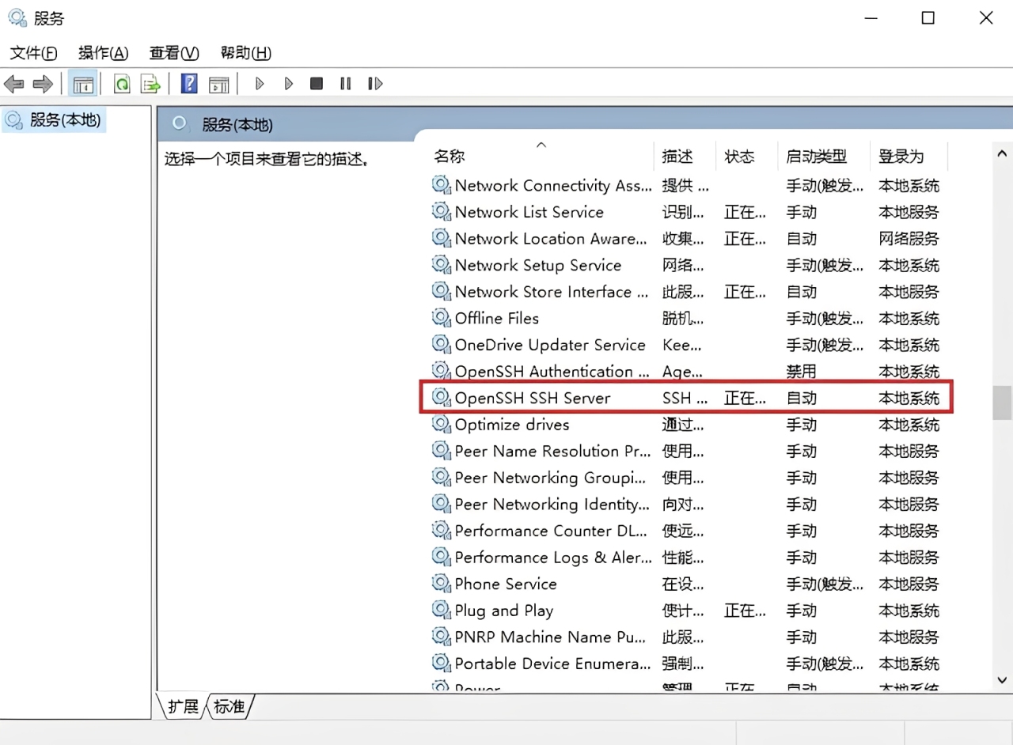The image size is (1013, 745).
Task: Select the PNRP Machine Name Pu... service
Action: [686, 637]
